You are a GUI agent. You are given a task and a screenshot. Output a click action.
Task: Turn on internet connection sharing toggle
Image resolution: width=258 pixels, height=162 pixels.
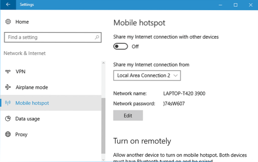tap(120, 46)
